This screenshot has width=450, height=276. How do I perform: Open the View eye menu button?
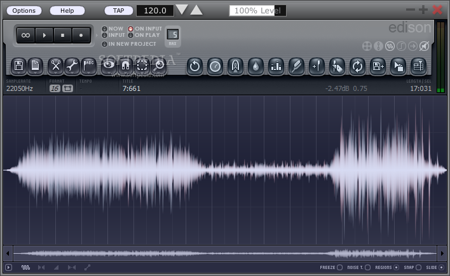[109, 66]
